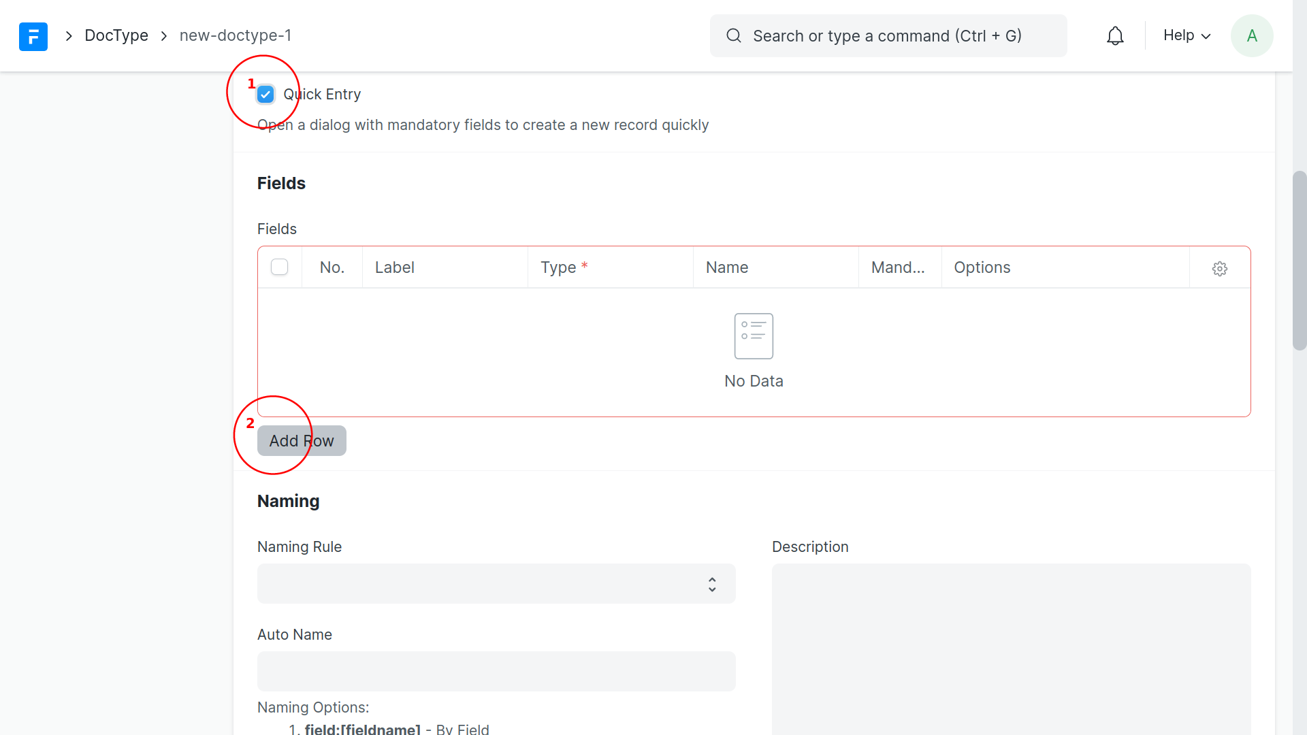Click the page vertical scrollbar thumb

tap(1299, 260)
